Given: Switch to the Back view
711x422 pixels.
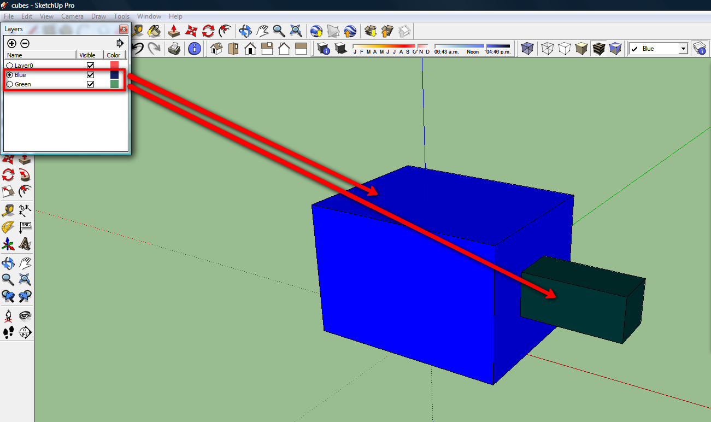Looking at the screenshot, I should tap(284, 49).
